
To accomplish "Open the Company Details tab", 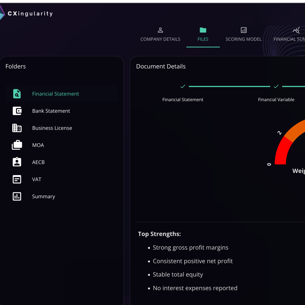I will pyautogui.click(x=160, y=34).
